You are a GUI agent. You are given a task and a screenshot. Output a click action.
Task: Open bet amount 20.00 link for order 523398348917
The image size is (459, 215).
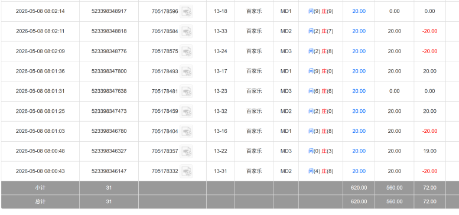(359, 11)
